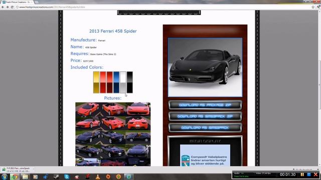Open the Ferrari pictures collage thumbnail

[x=113, y=134]
